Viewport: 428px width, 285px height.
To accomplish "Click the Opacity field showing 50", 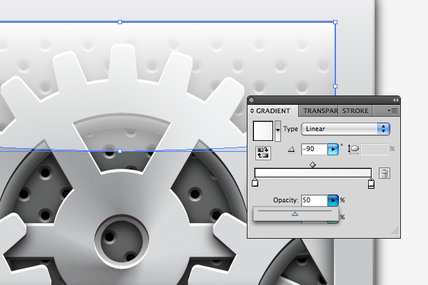I will coord(314,200).
